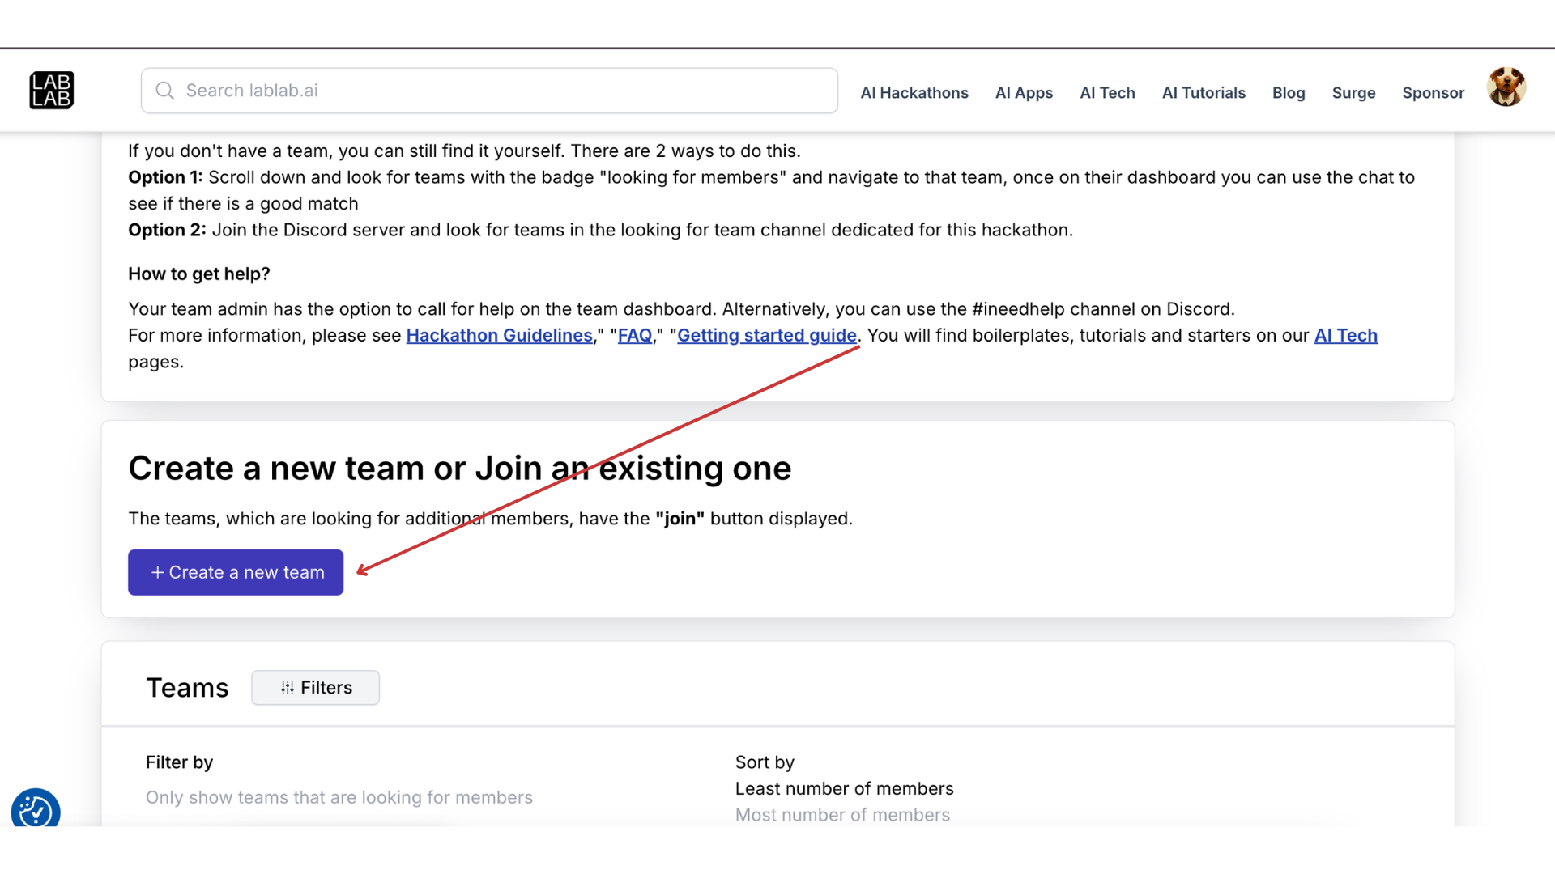Viewport: 1555px width, 874px height.
Task: Open the AI Hackathons menu
Action: [x=914, y=93]
